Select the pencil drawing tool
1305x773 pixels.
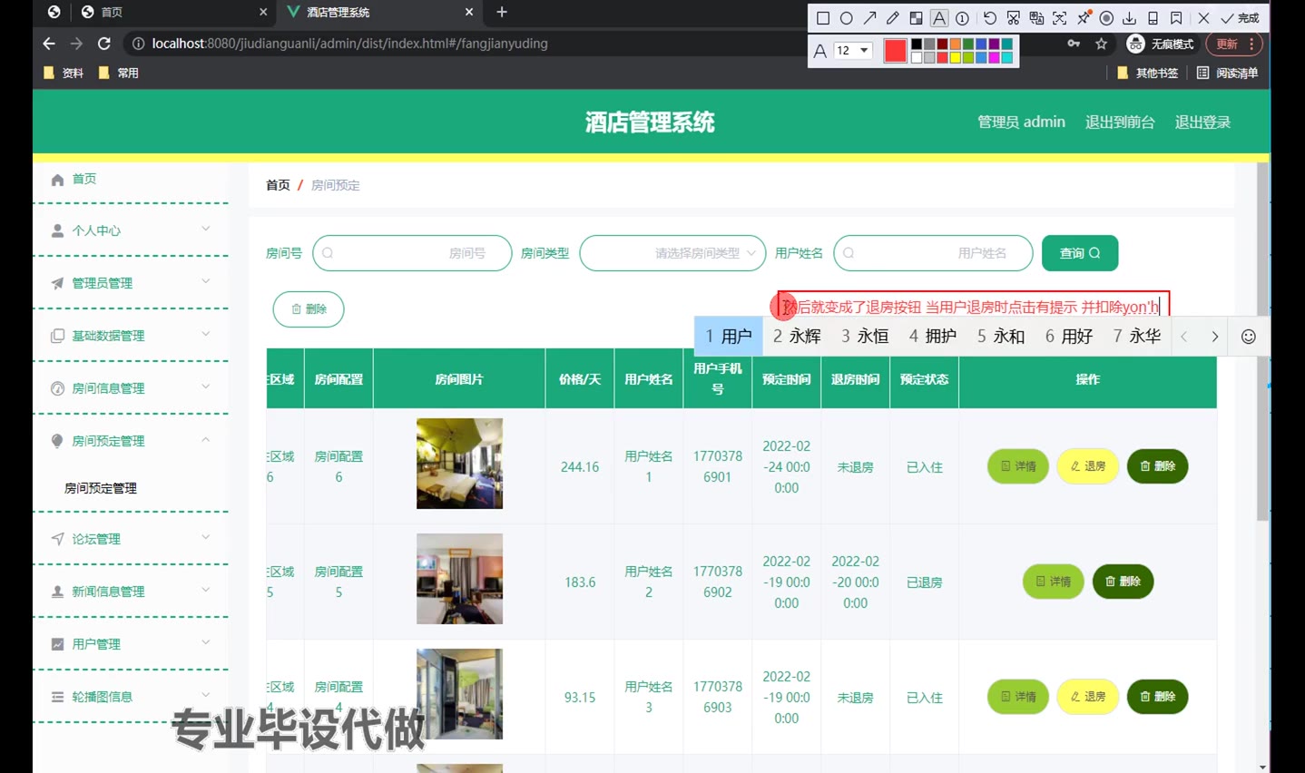click(893, 18)
